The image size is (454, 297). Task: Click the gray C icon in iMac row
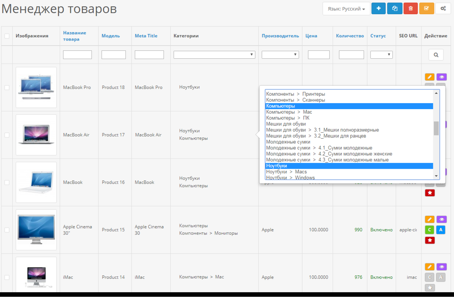tap(430, 277)
